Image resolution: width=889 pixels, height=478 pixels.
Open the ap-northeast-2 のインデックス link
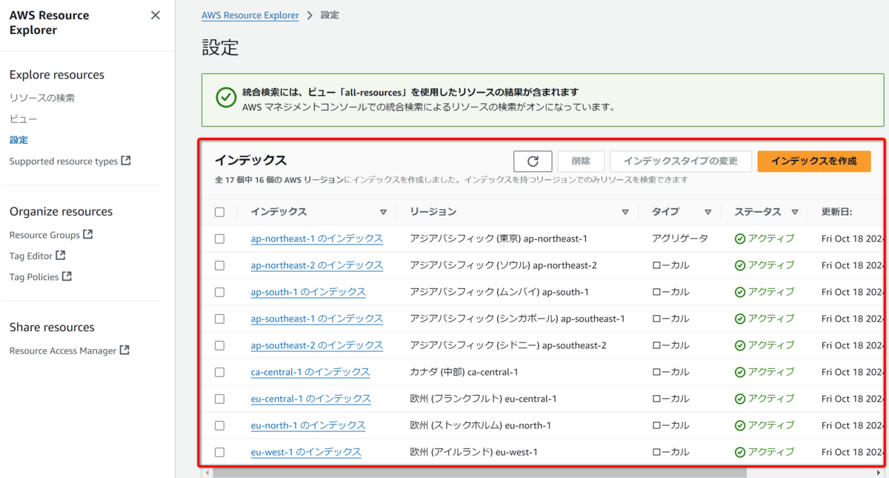pos(317,265)
